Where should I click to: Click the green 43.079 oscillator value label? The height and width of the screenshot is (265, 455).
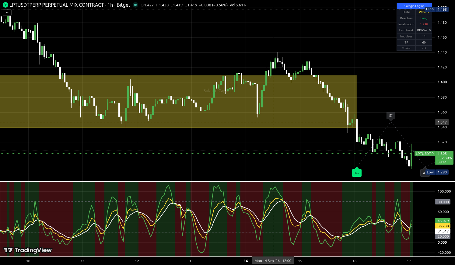443,221
